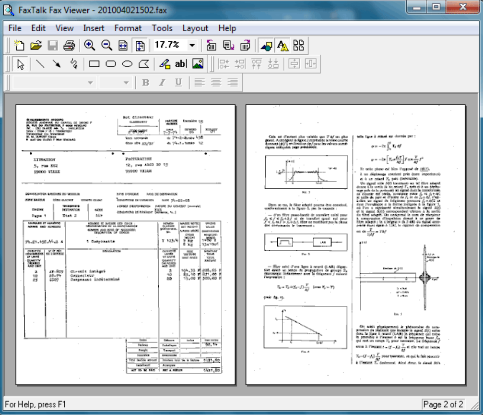This screenshot has height=415, width=483.
Task: Set center text alignment
Action: (216, 83)
